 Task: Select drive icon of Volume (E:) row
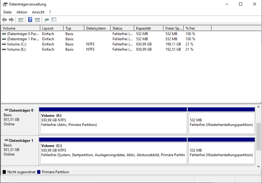[x=4, y=49]
